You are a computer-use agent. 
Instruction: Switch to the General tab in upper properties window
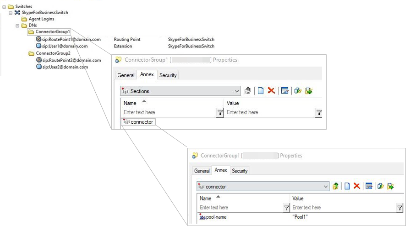coord(126,75)
